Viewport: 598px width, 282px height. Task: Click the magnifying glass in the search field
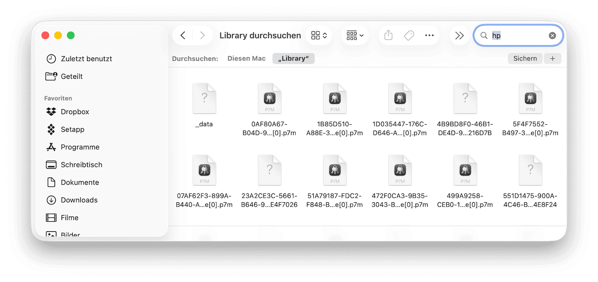pos(484,36)
